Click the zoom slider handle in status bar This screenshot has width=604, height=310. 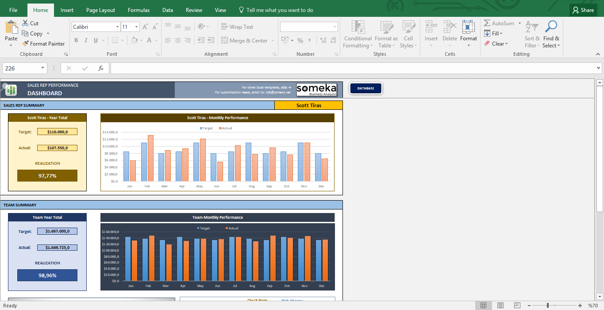coord(548,306)
